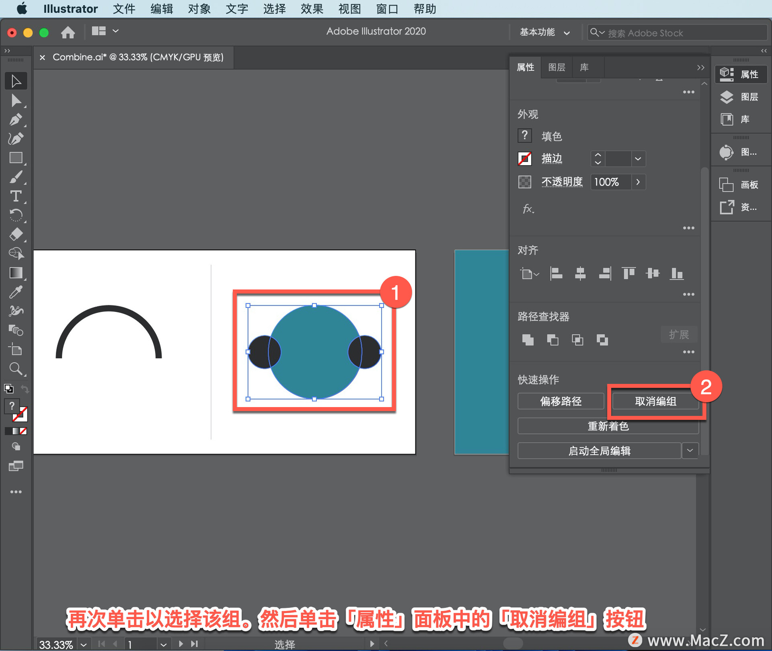The height and width of the screenshot is (651, 772).
Task: Select the Eraser tool
Action: click(x=16, y=234)
